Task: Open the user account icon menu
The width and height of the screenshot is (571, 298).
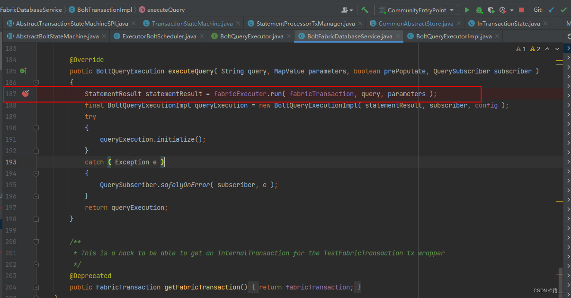Action: (x=347, y=10)
